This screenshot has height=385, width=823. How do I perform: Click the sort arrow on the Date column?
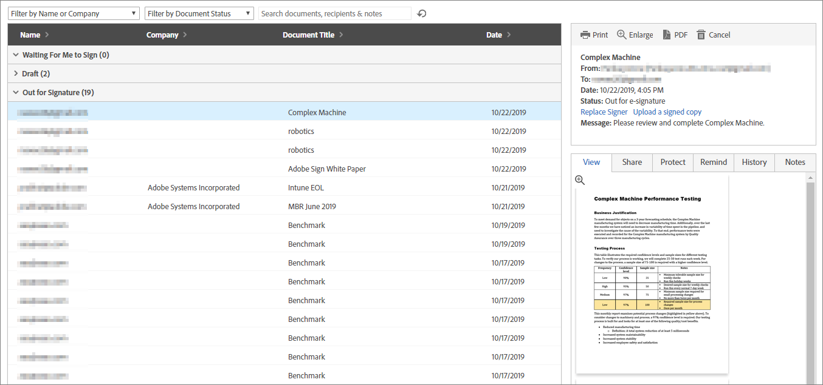pyautogui.click(x=509, y=35)
